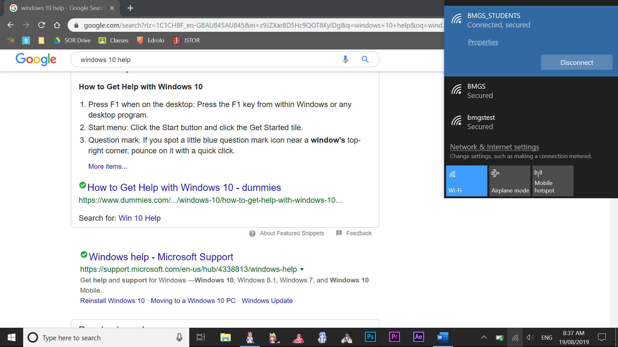Launch After Effects from taskbar
This screenshot has height=347, width=618.
[x=418, y=337]
